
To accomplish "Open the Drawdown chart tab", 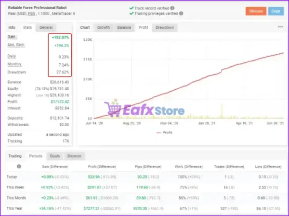I will pyautogui.click(x=165, y=27).
